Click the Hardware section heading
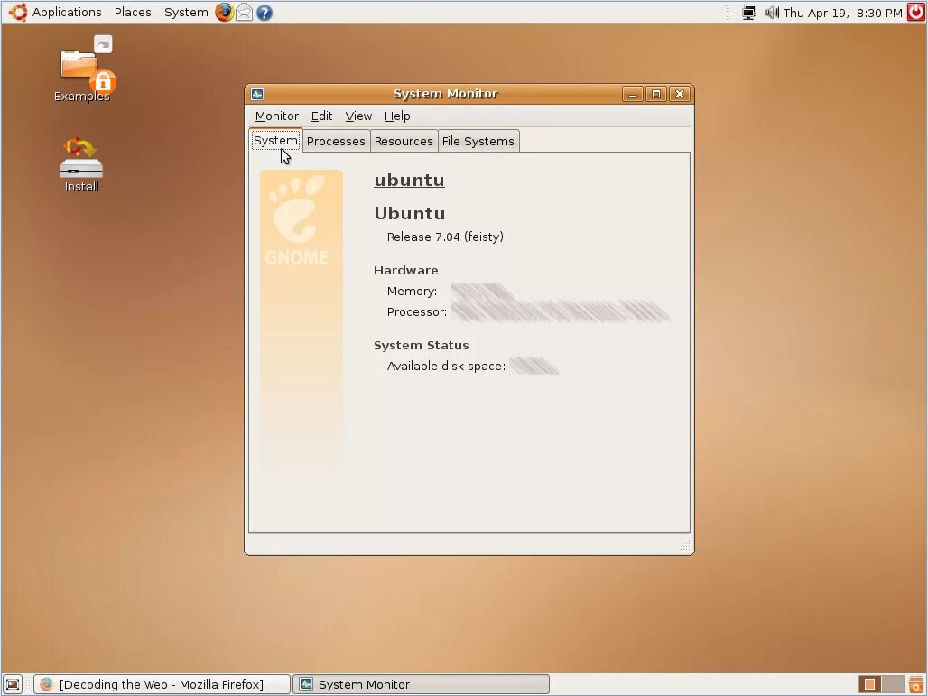 406,271
